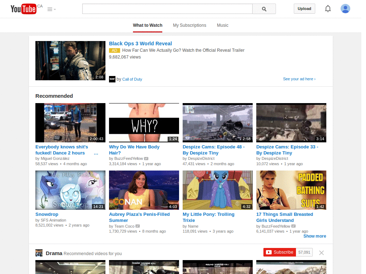Open the notifications bell

[x=328, y=9]
